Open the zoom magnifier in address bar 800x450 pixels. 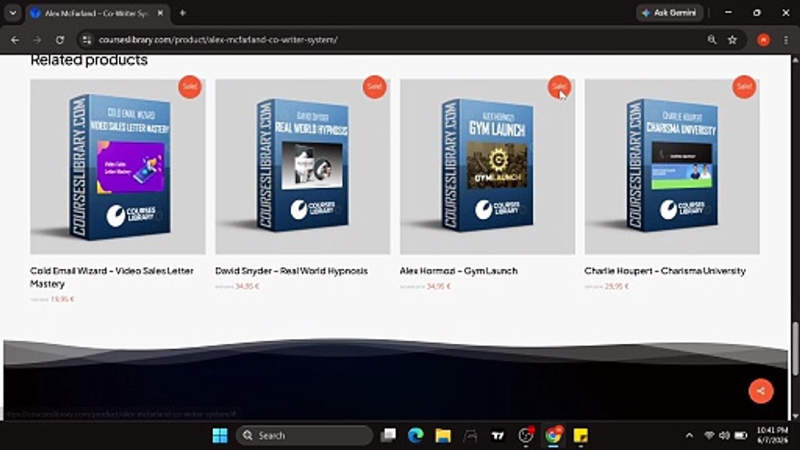tap(712, 39)
